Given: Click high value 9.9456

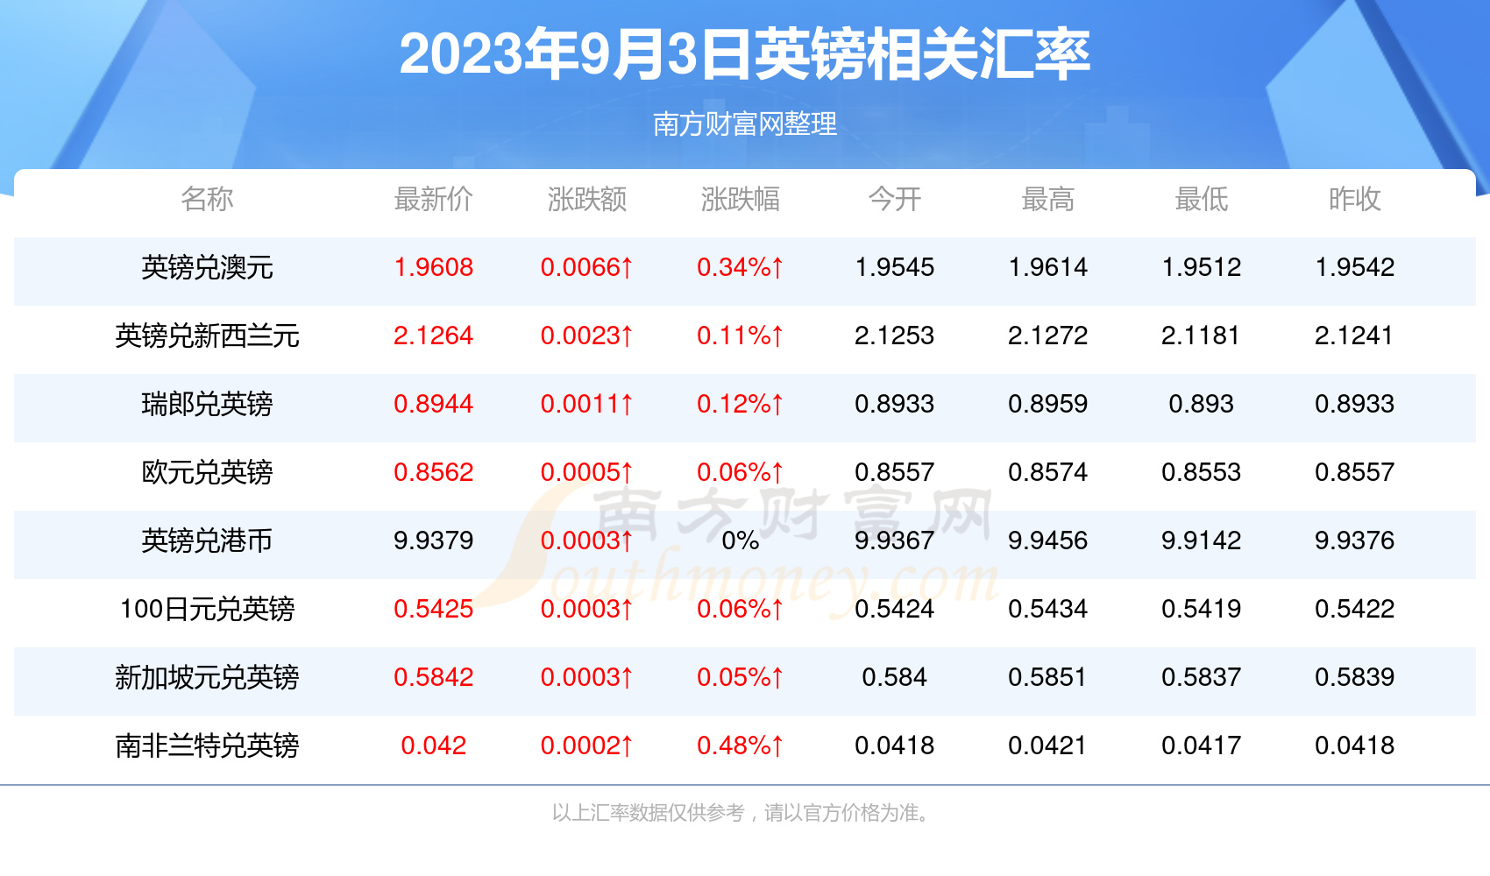Looking at the screenshot, I should 1047,540.
